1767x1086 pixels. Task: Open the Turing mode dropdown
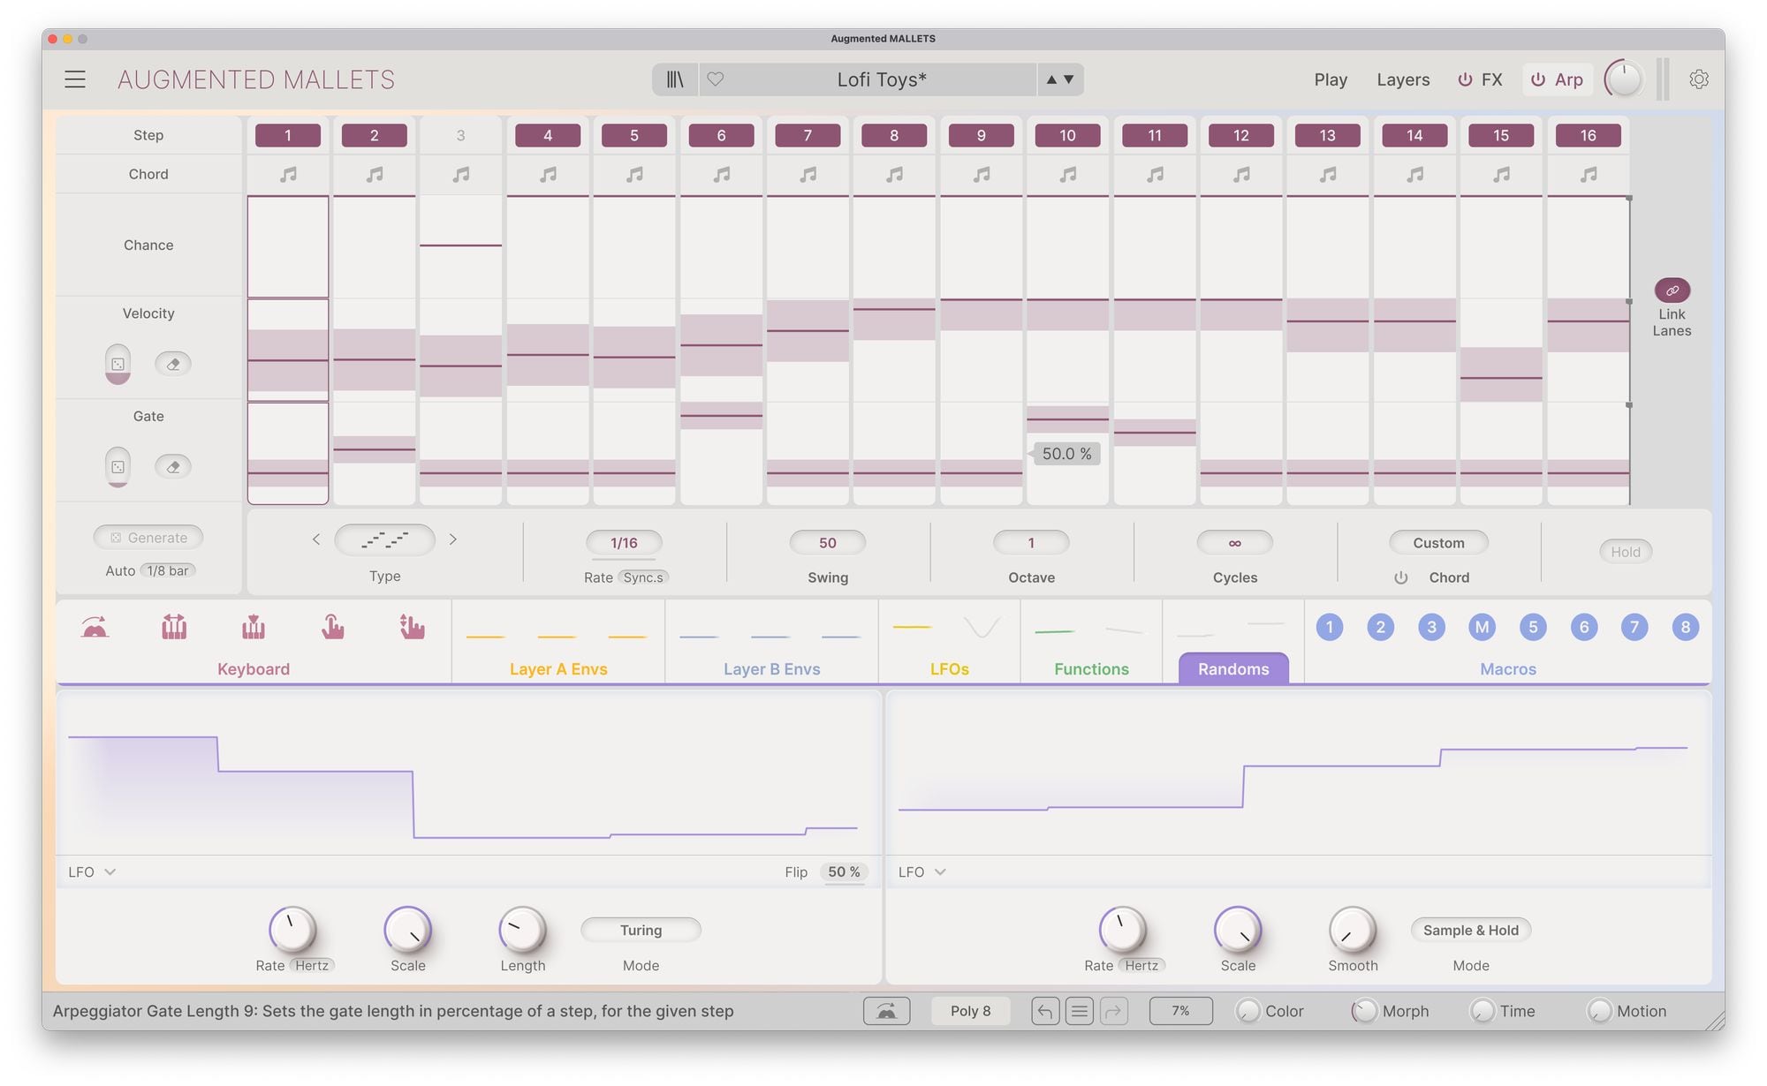point(641,931)
